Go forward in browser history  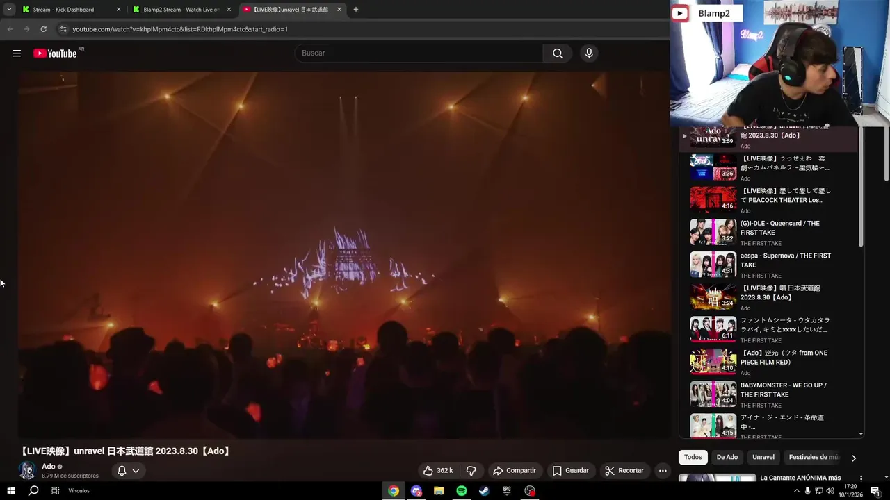click(26, 29)
